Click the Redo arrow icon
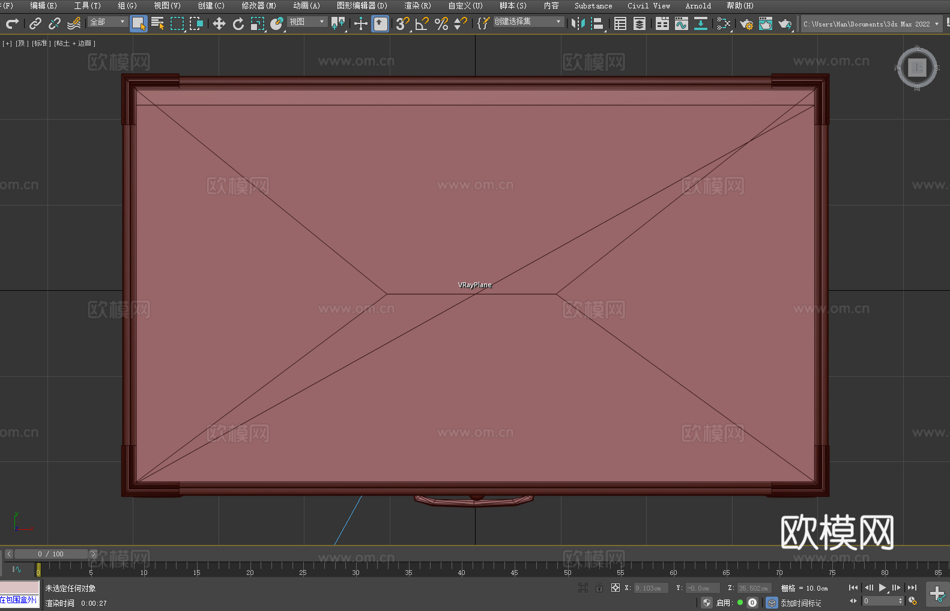The width and height of the screenshot is (950, 611). coord(12,23)
